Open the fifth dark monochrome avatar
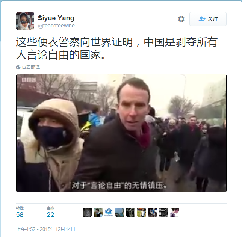This screenshot has height=237, width=242. point(131,212)
